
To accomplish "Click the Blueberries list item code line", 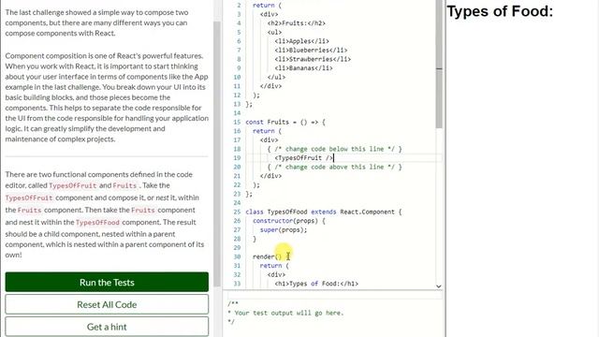I will click(311, 50).
